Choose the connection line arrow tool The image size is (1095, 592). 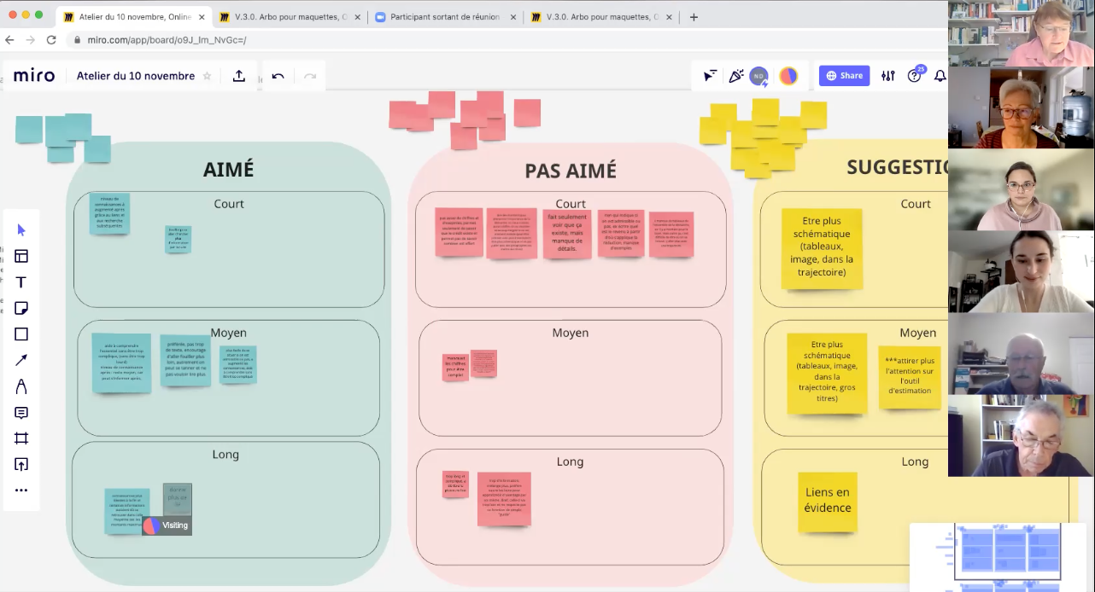click(x=21, y=360)
